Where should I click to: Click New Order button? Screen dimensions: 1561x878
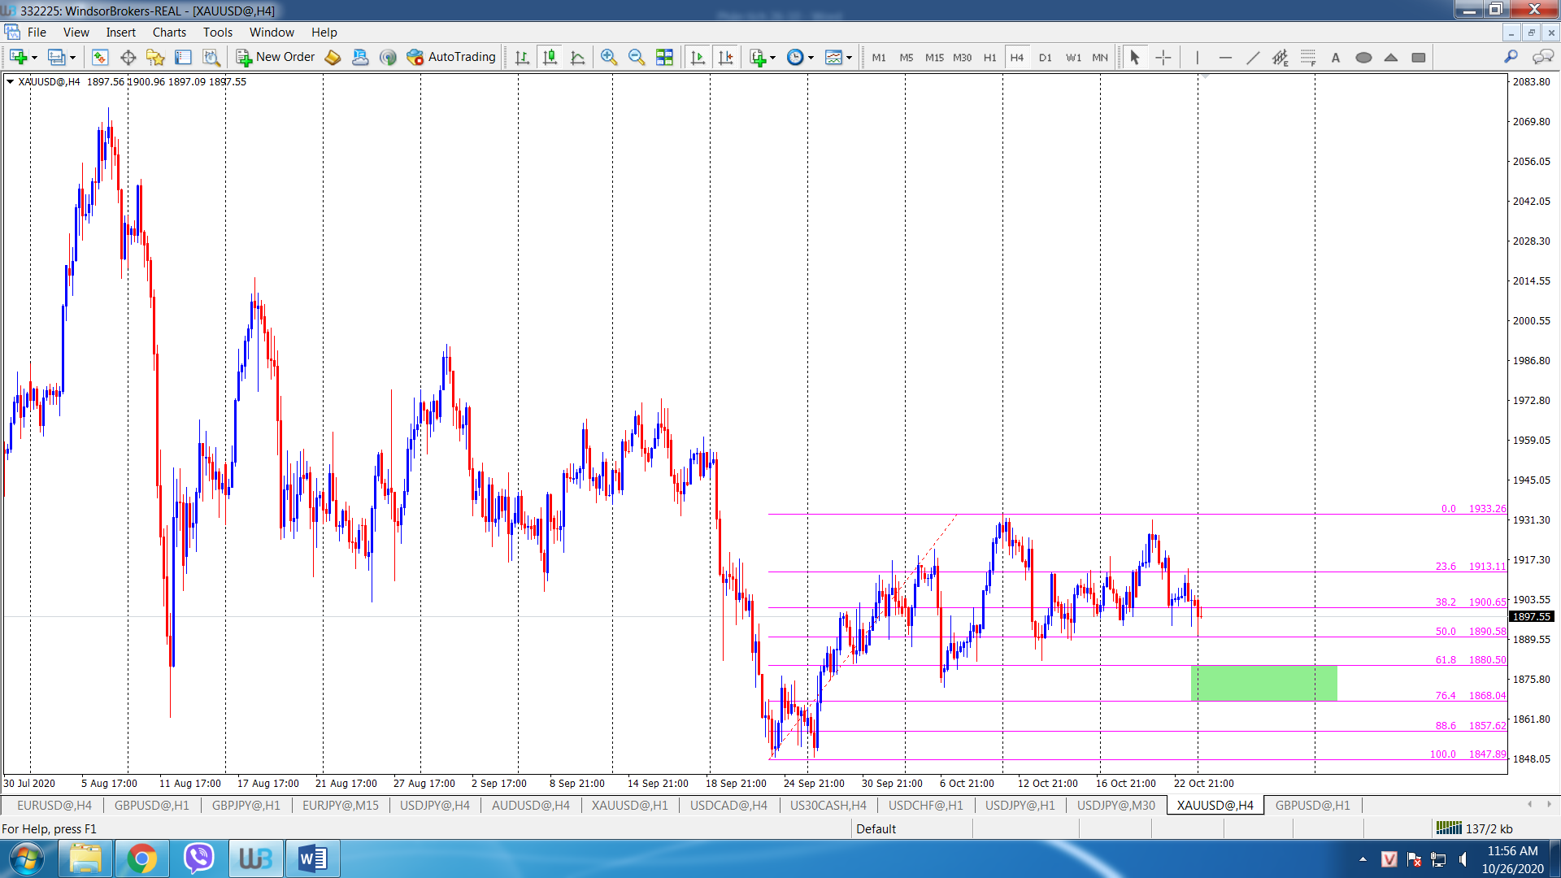(275, 57)
